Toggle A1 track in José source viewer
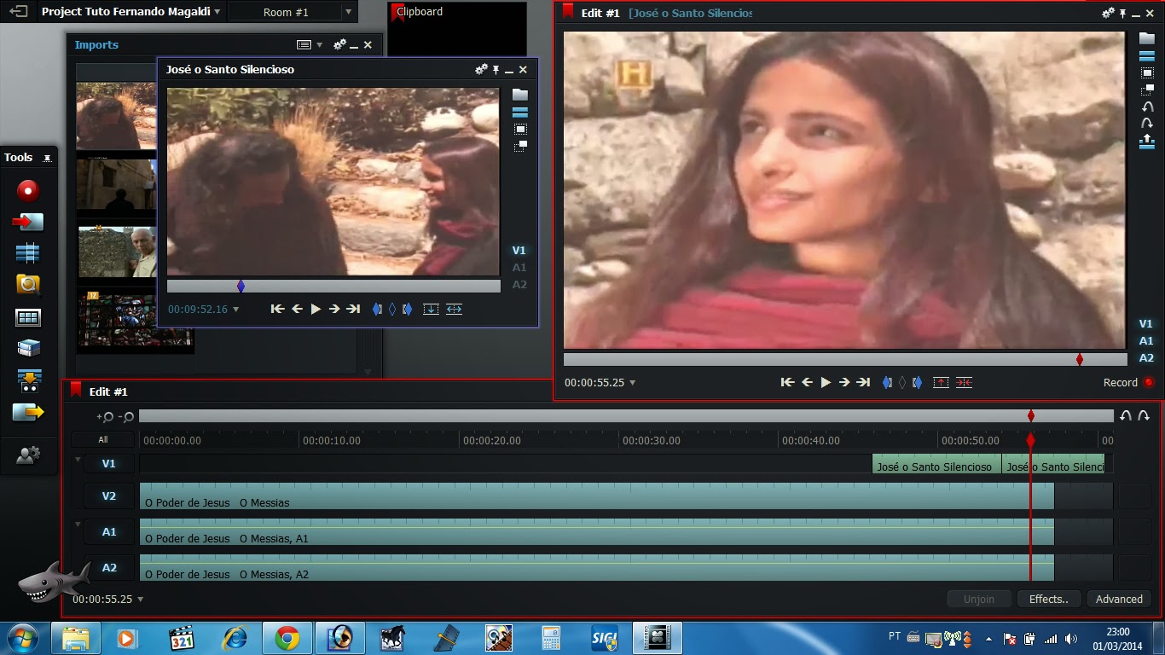The height and width of the screenshot is (655, 1165). [519, 268]
